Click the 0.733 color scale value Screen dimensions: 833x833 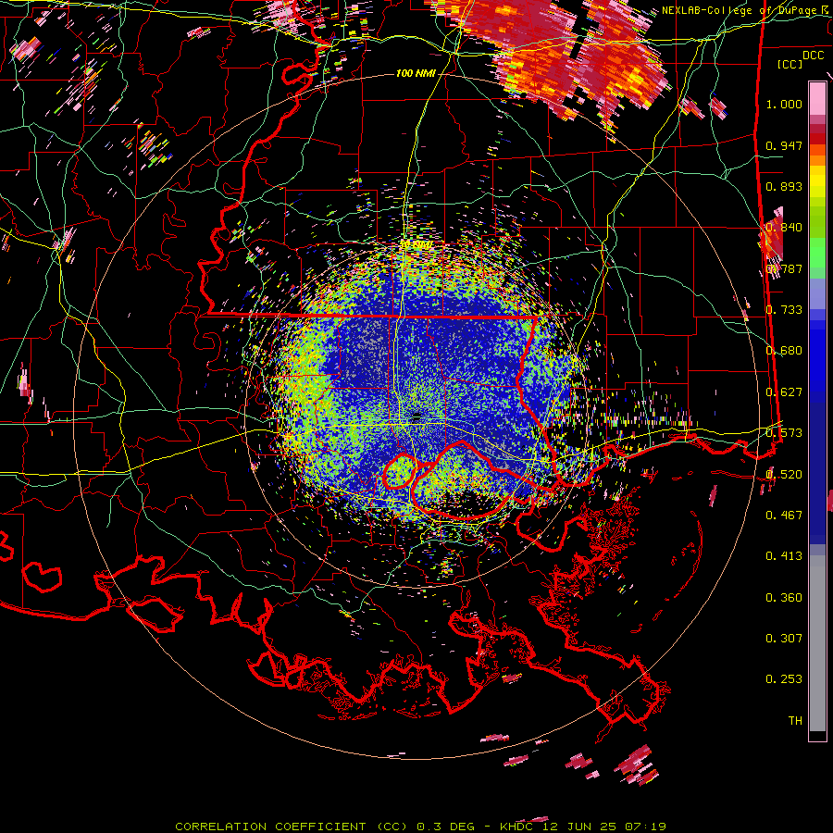point(784,310)
